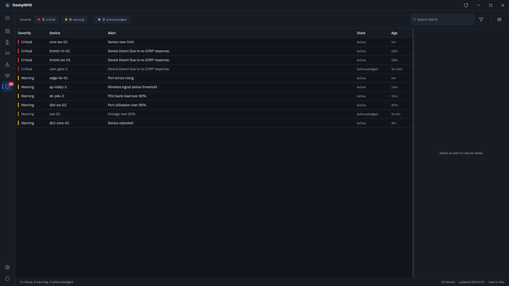Viewport: 509px width, 286px height.
Task: Select the edge-fw-01 device cell
Action: click(x=59, y=78)
